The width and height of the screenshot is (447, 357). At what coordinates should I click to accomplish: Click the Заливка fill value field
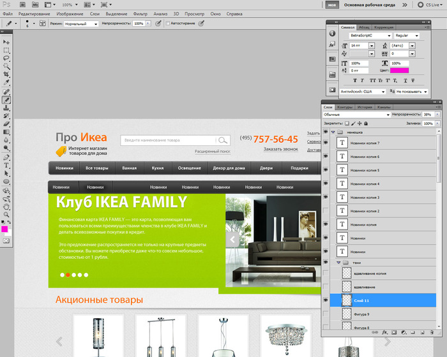click(428, 123)
